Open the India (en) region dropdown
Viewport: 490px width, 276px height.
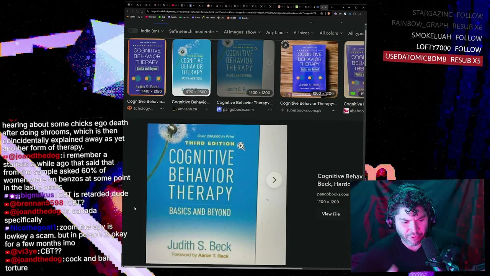(152, 31)
